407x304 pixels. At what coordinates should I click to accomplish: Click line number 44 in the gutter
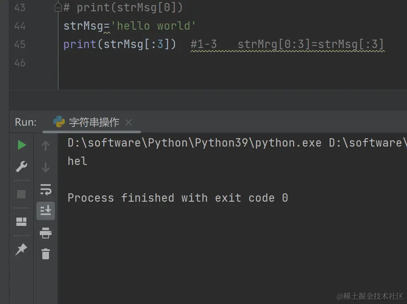click(x=20, y=26)
